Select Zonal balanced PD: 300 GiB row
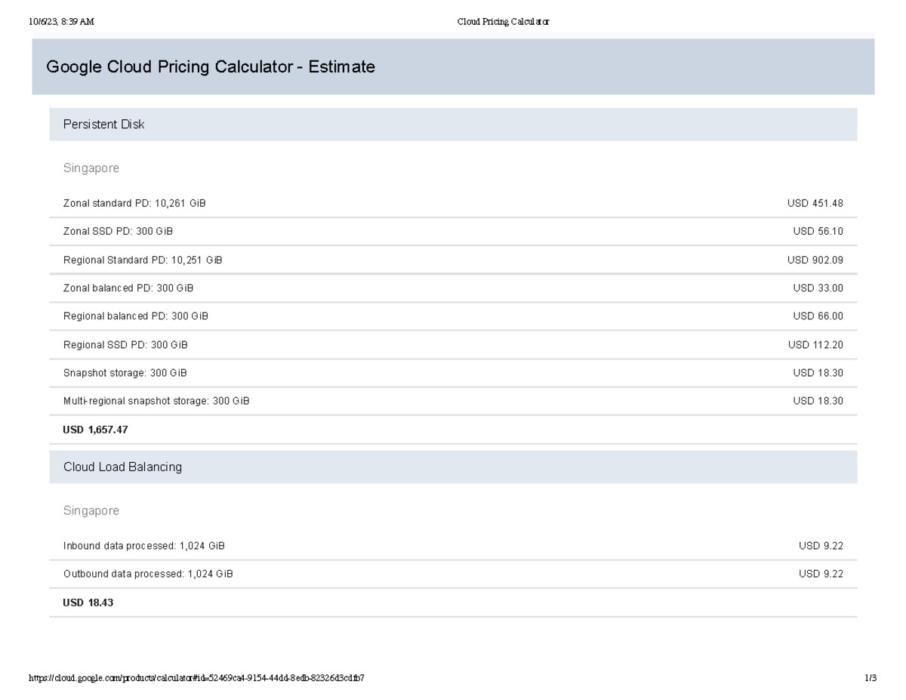Viewport: 906px width, 700px height. pos(453,288)
